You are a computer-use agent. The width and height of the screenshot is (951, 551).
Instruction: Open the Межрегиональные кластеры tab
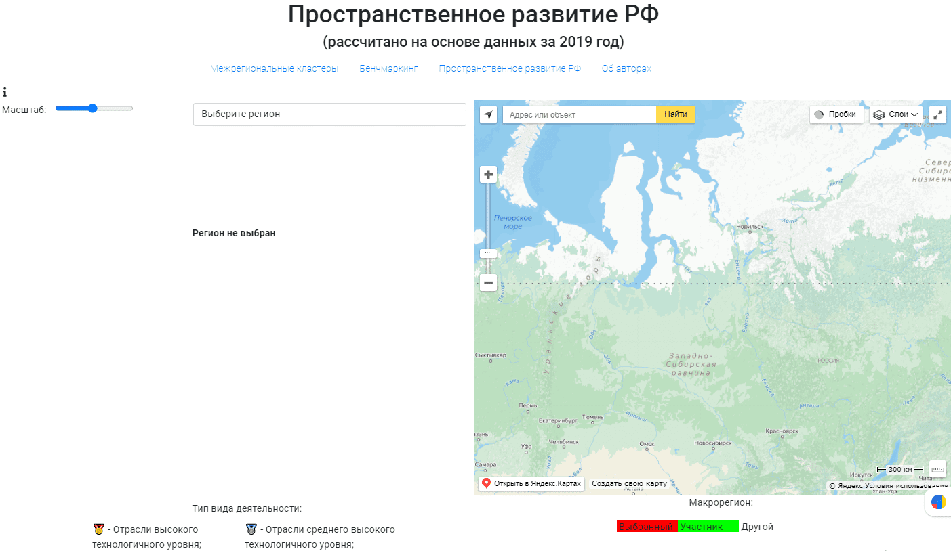click(274, 68)
